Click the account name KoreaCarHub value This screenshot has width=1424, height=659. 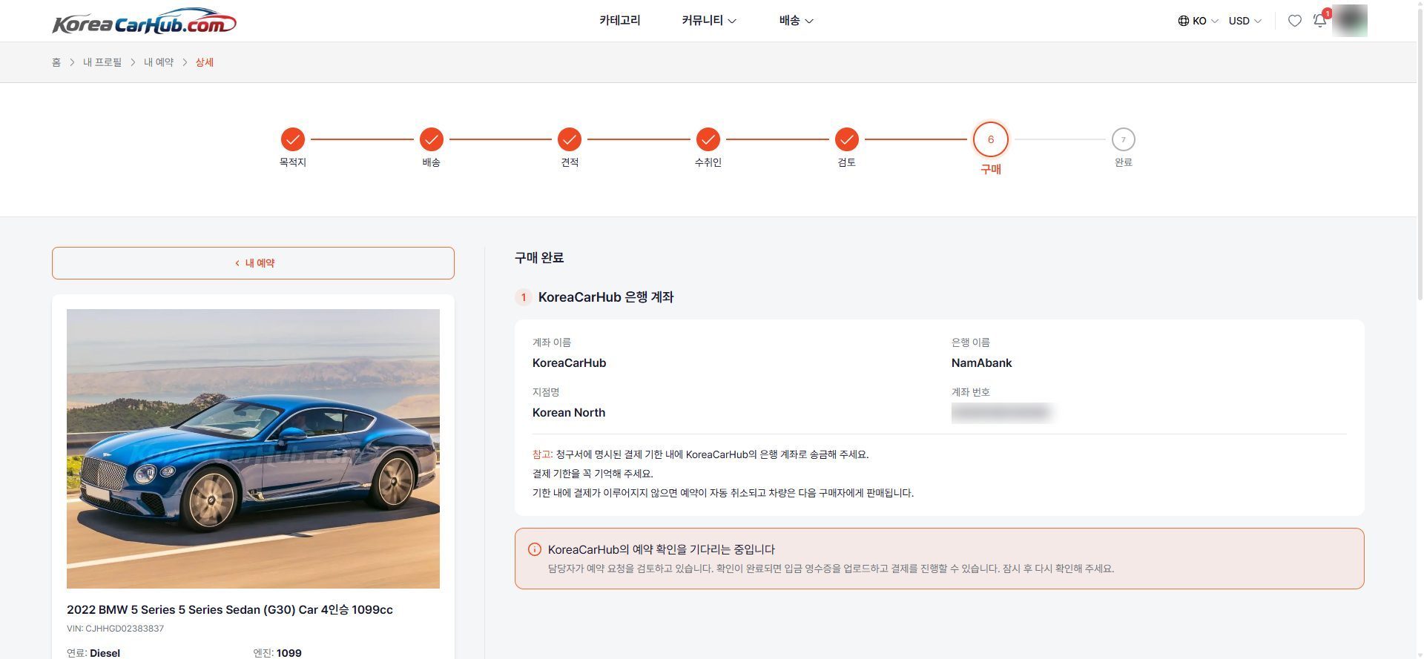click(569, 363)
